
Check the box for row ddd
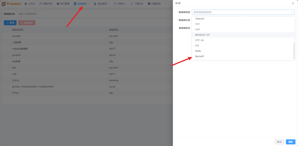point(6,68)
